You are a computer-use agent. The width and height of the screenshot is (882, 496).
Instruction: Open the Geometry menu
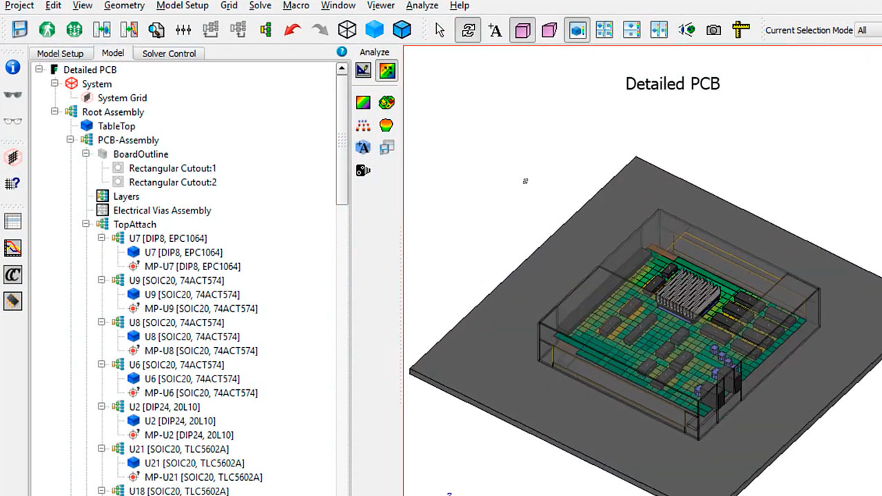[x=124, y=6]
